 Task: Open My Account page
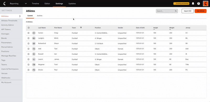(x=6, y=82)
